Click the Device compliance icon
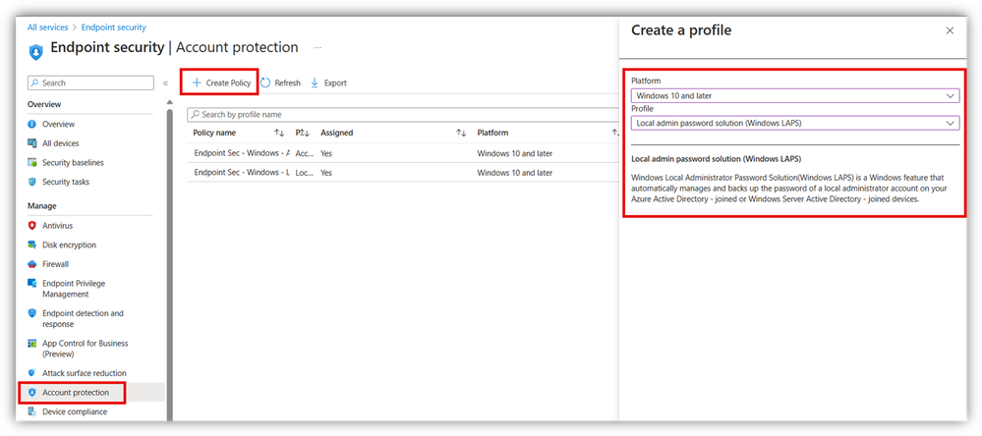982x436 pixels. click(x=32, y=411)
